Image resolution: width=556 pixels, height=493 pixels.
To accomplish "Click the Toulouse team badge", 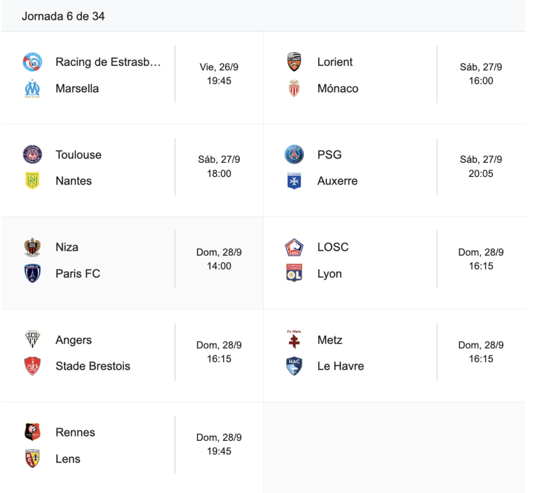I will click(33, 155).
